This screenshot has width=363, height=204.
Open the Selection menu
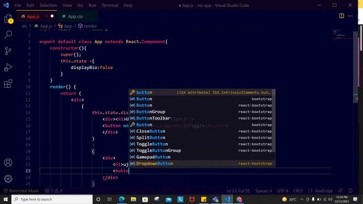pyautogui.click(x=48, y=5)
